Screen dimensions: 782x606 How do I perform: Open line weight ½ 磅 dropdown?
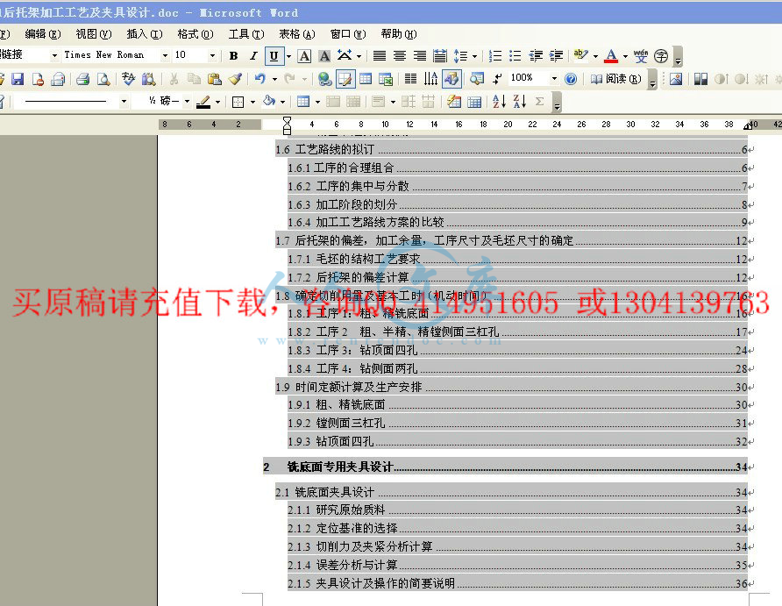pos(187,102)
